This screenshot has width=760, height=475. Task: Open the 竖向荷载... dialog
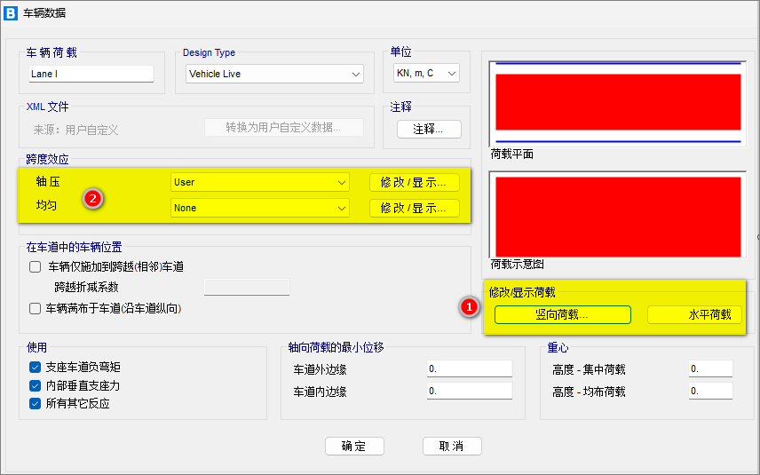562,314
